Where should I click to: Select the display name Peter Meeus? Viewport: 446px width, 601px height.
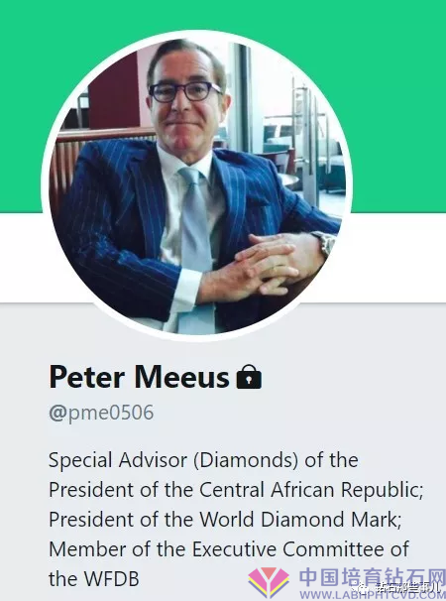click(140, 377)
